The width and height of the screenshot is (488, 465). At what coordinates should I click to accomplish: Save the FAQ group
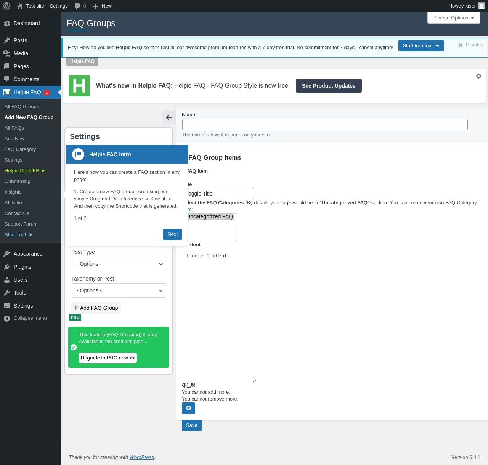pos(192,425)
